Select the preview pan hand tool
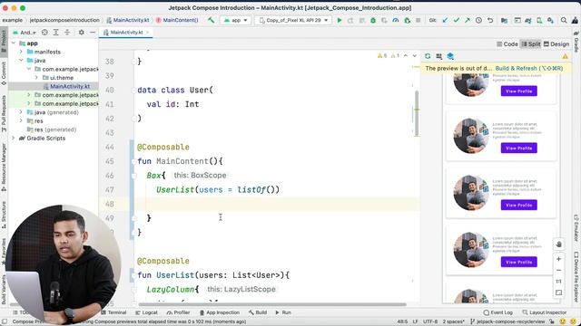The height and width of the screenshot is (326, 581). click(559, 244)
